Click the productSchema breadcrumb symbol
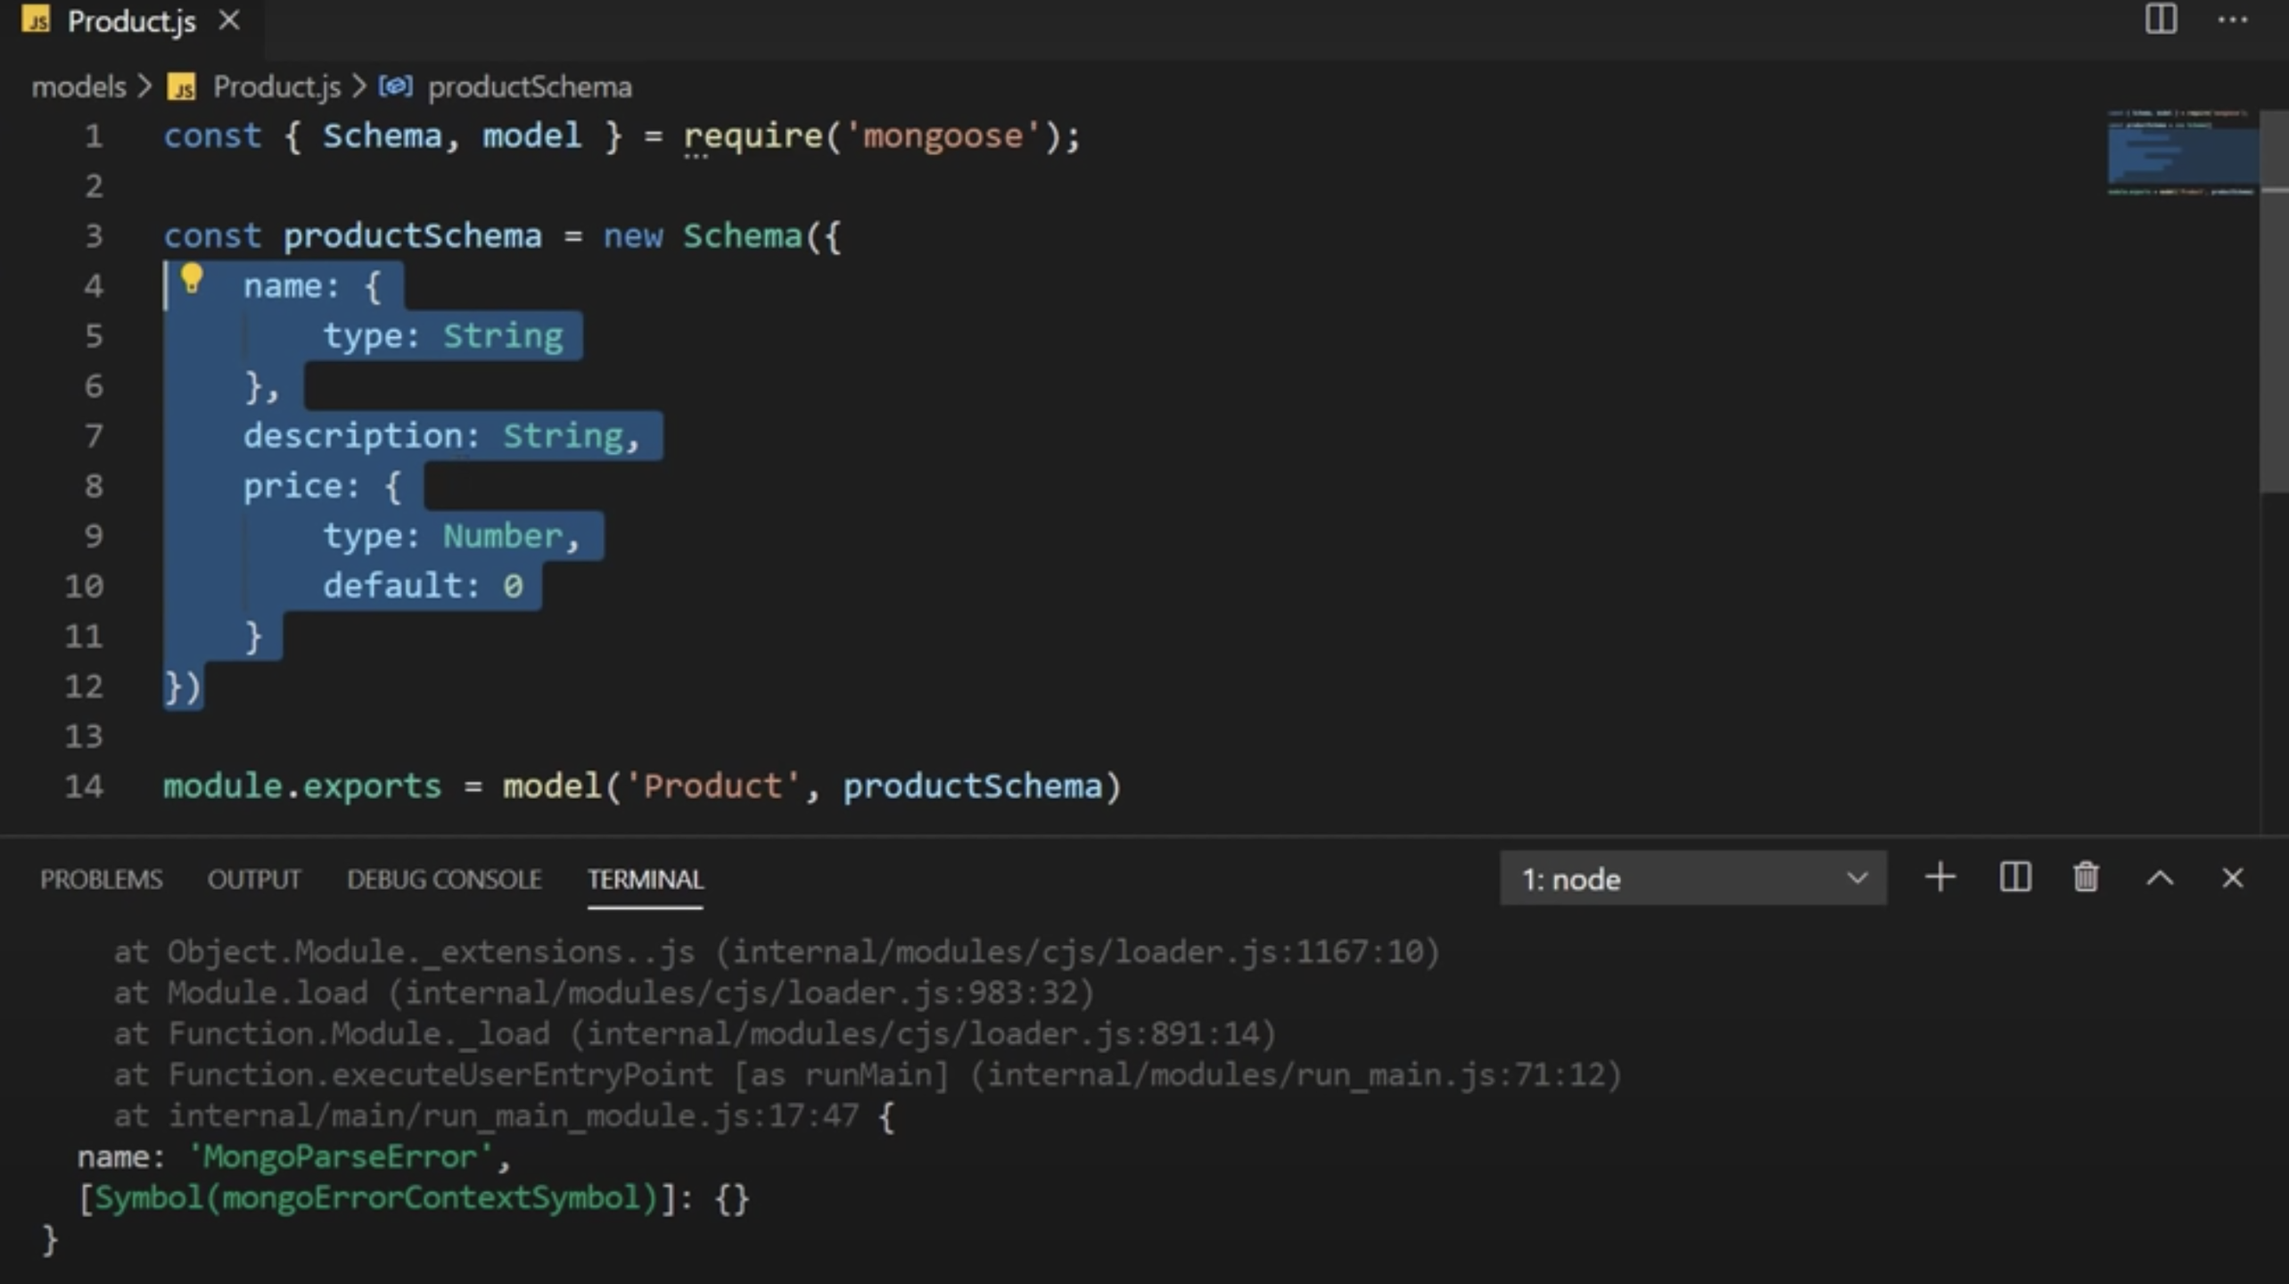This screenshot has width=2289, height=1284. point(529,87)
